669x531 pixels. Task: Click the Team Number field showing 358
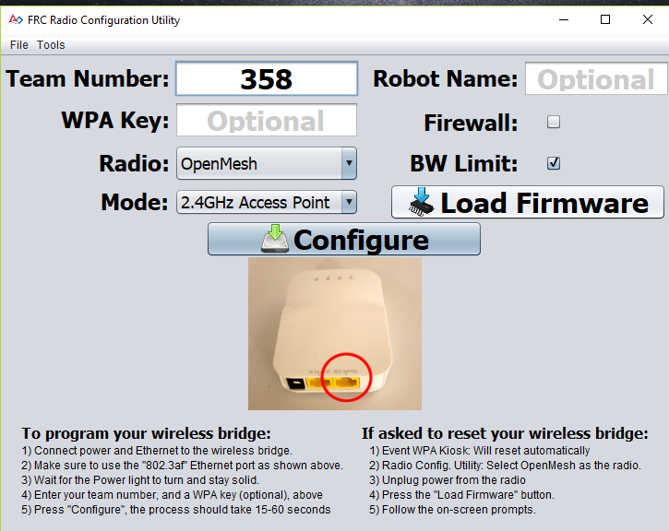pos(267,79)
